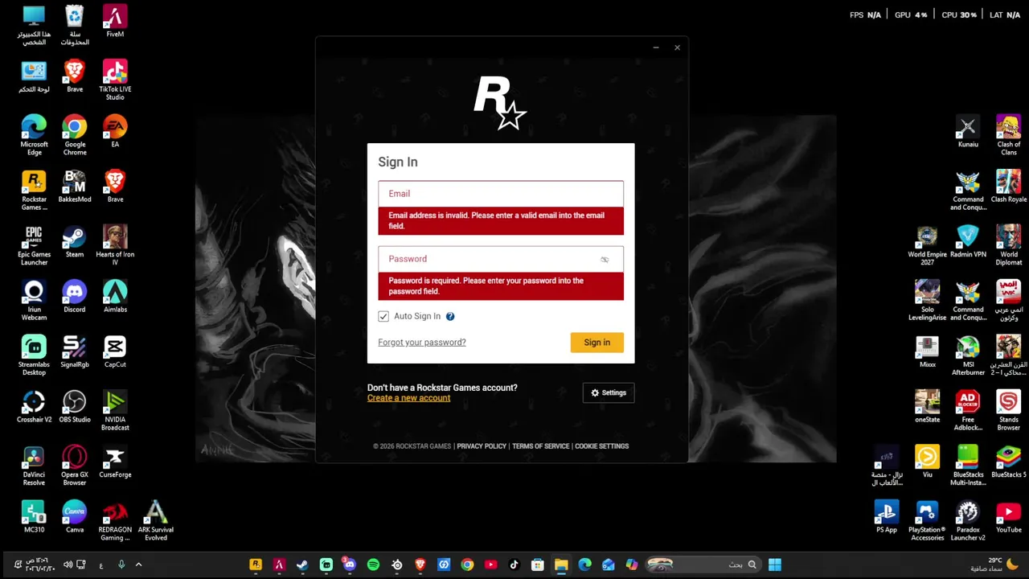The image size is (1029, 579).
Task: Select Streamlabs Desktop icon
Action: 34,355
